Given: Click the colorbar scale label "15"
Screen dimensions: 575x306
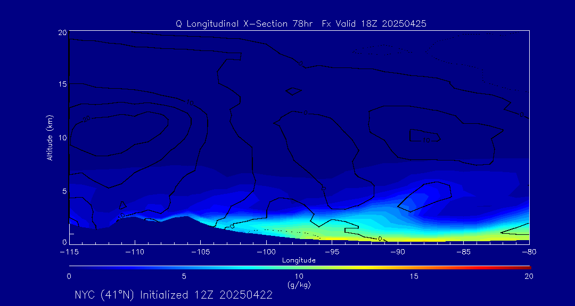Looking at the screenshot, I should click(414, 277).
